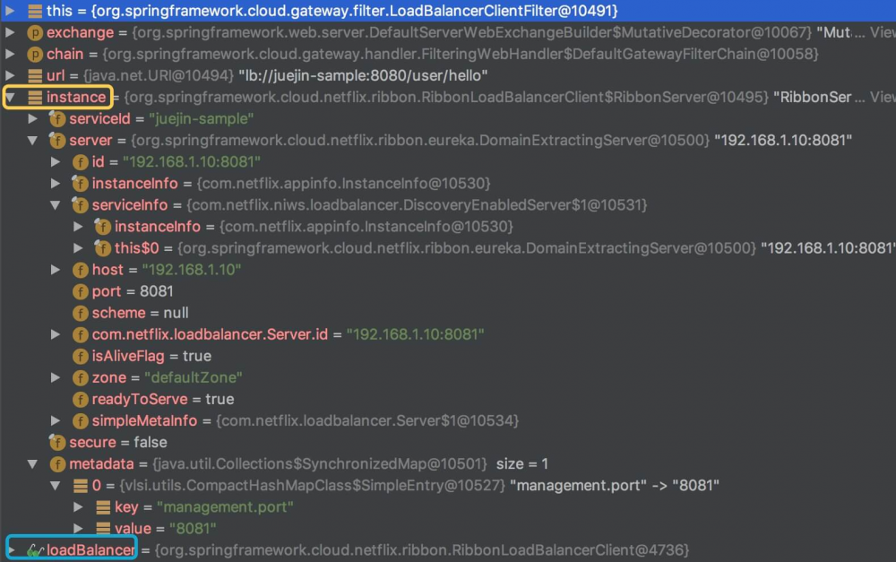The width and height of the screenshot is (896, 562).
Task: Click the field icon beside zone
Action: point(80,378)
